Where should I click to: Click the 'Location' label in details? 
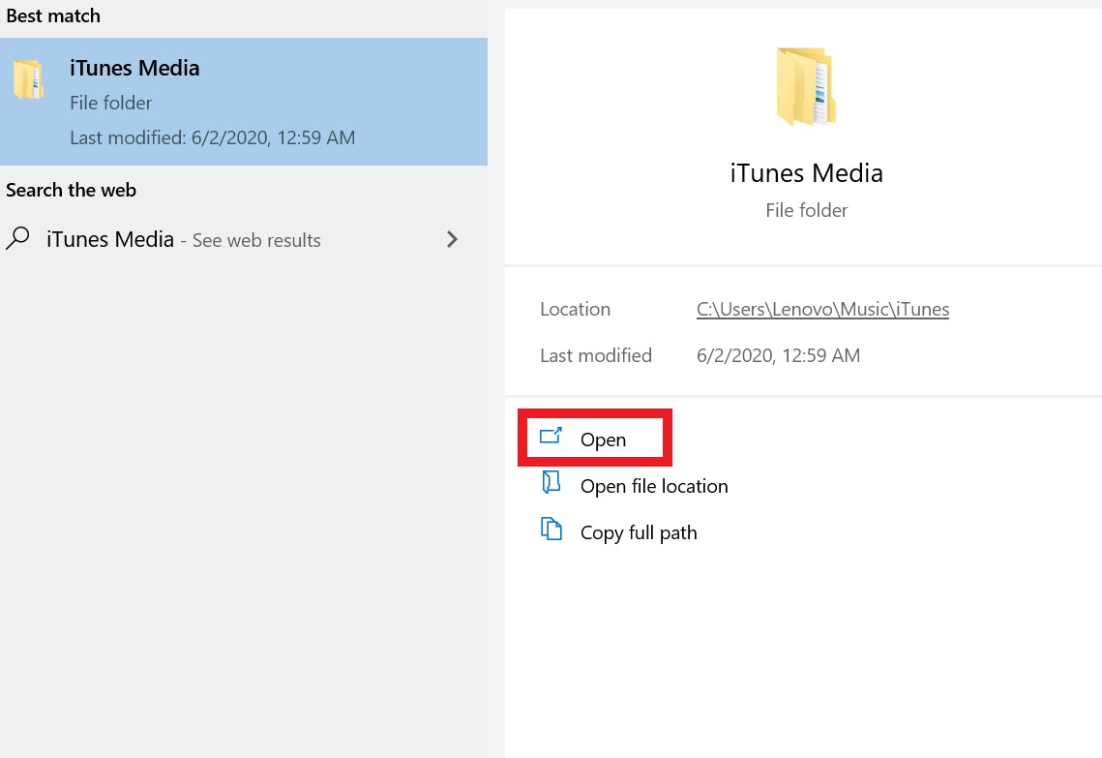click(575, 310)
